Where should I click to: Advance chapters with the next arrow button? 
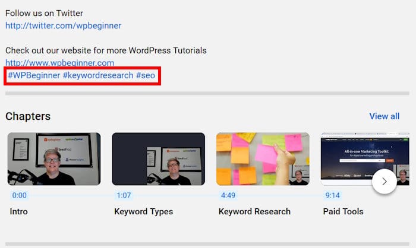(384, 182)
